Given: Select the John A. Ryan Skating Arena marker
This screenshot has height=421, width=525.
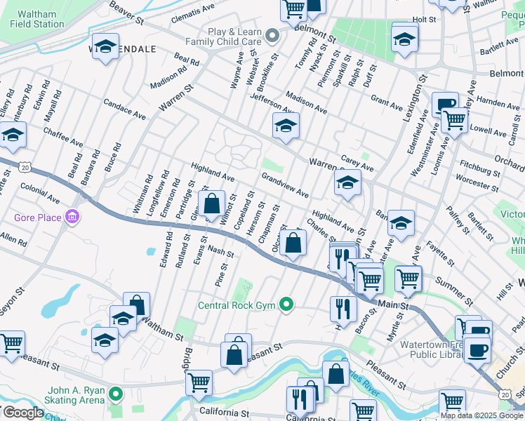Looking at the screenshot, I should 117,396.
